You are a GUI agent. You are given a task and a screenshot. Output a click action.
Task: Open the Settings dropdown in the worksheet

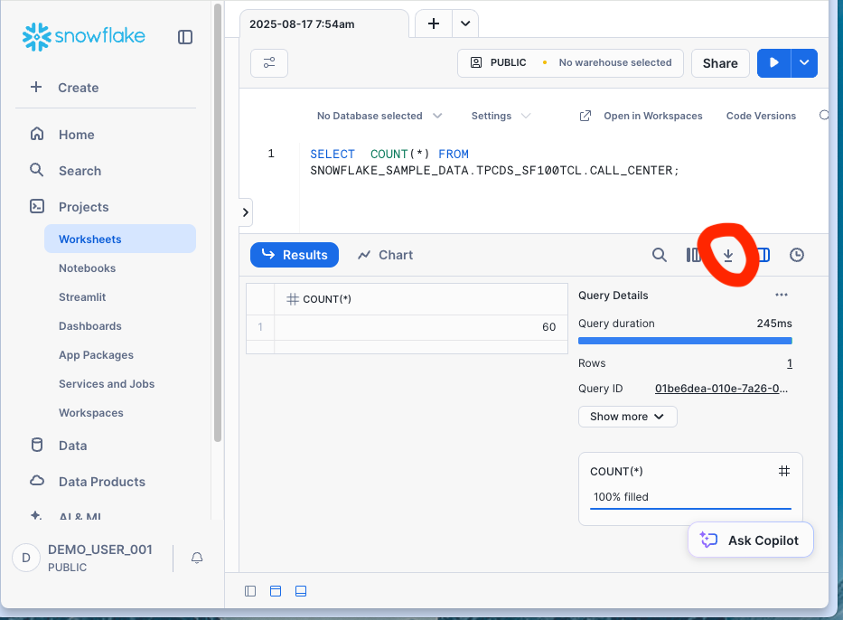[x=500, y=116]
